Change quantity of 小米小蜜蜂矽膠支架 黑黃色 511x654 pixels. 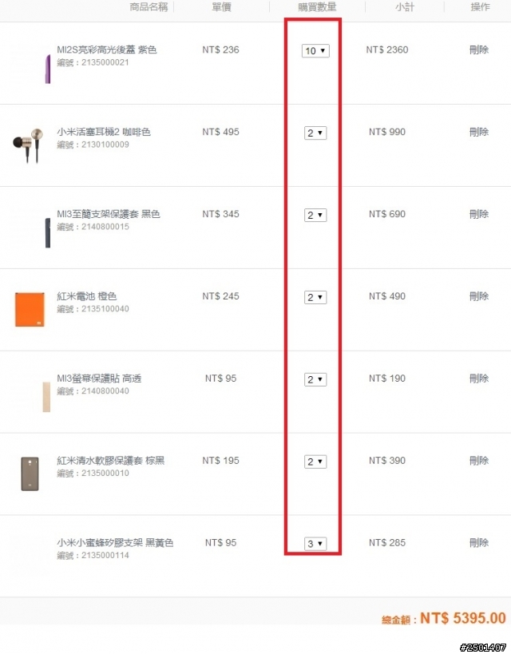(x=315, y=544)
